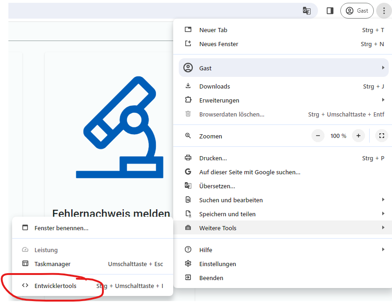This screenshot has height=302, width=392.
Task: Click Fenster benennen... option
Action: coord(61,228)
